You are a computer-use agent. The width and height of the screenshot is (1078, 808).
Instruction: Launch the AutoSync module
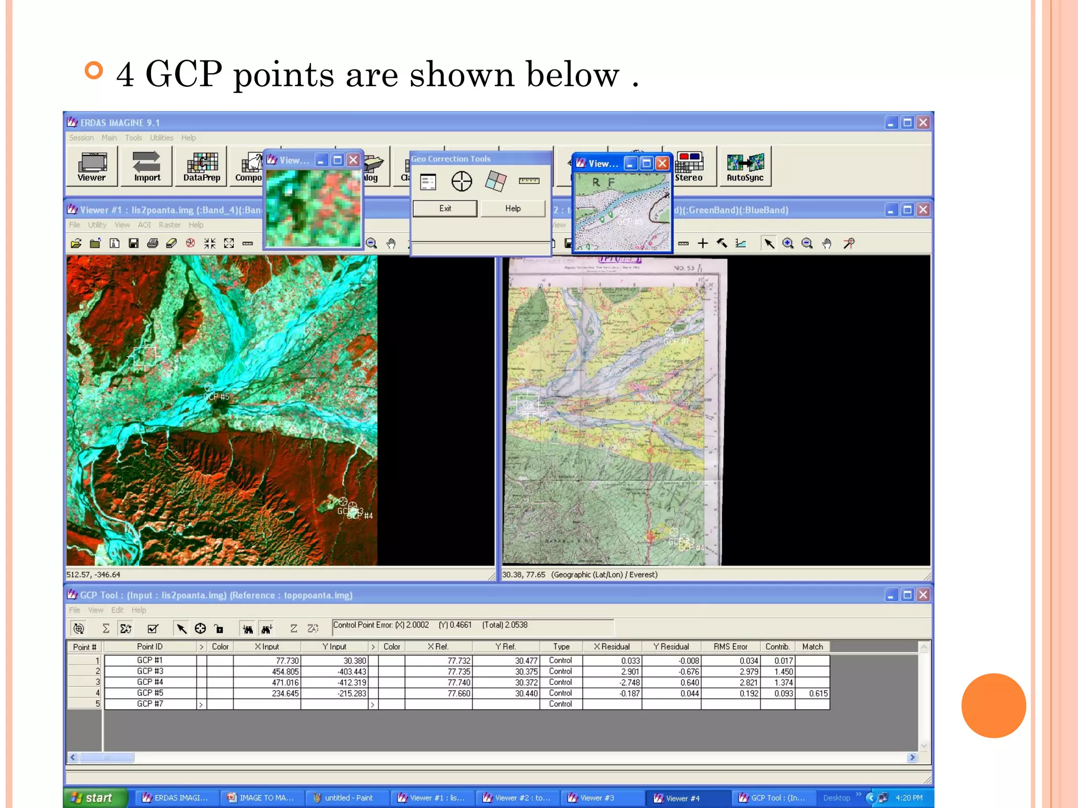click(x=745, y=166)
